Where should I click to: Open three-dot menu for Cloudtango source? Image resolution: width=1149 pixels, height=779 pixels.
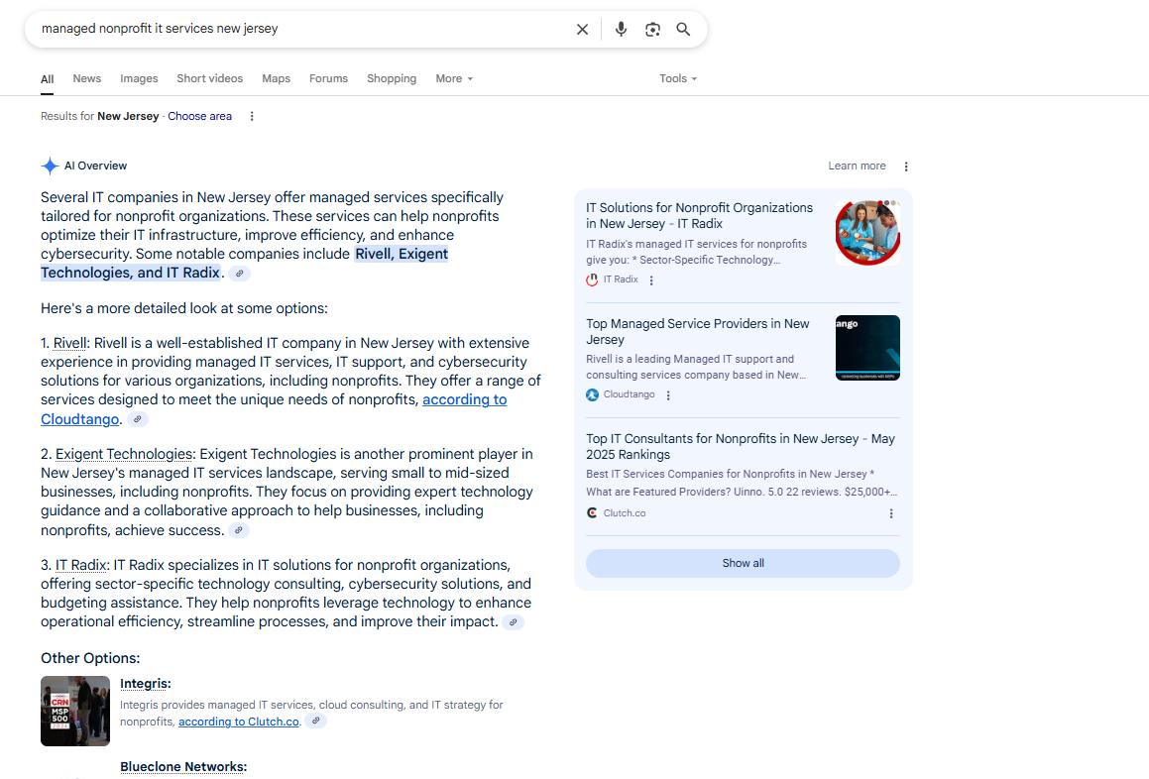coord(668,395)
